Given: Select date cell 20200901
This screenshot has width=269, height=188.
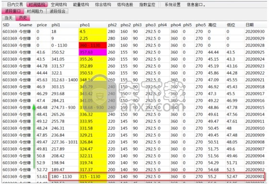Looking at the screenshot, I should (x=255, y=177).
